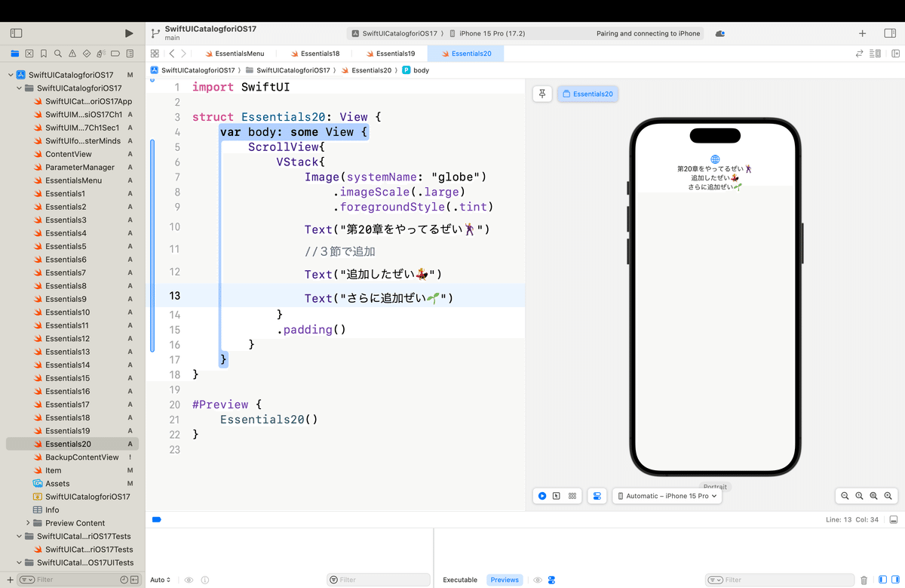This screenshot has width=905, height=588.
Task: Toggle the console right pane
Action: click(x=894, y=580)
